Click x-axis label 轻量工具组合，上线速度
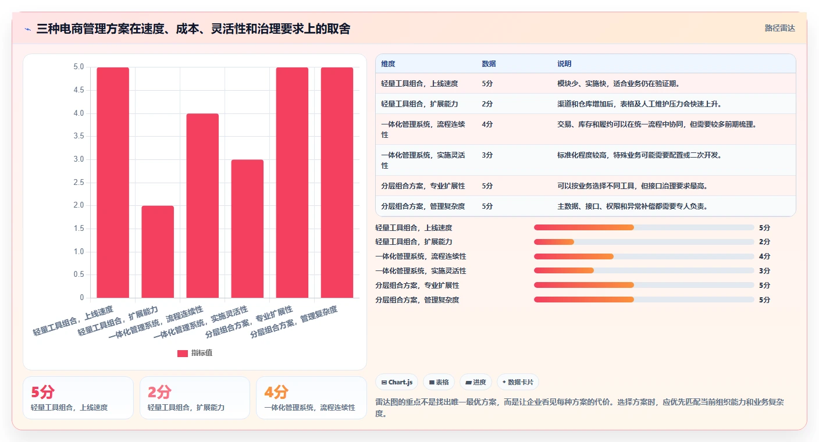 73,320
